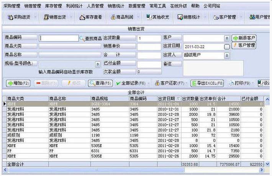Click the 修改 edit pencil button

74,83
